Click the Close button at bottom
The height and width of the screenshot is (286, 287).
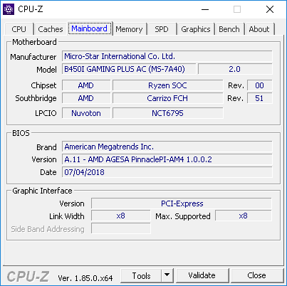(256, 275)
